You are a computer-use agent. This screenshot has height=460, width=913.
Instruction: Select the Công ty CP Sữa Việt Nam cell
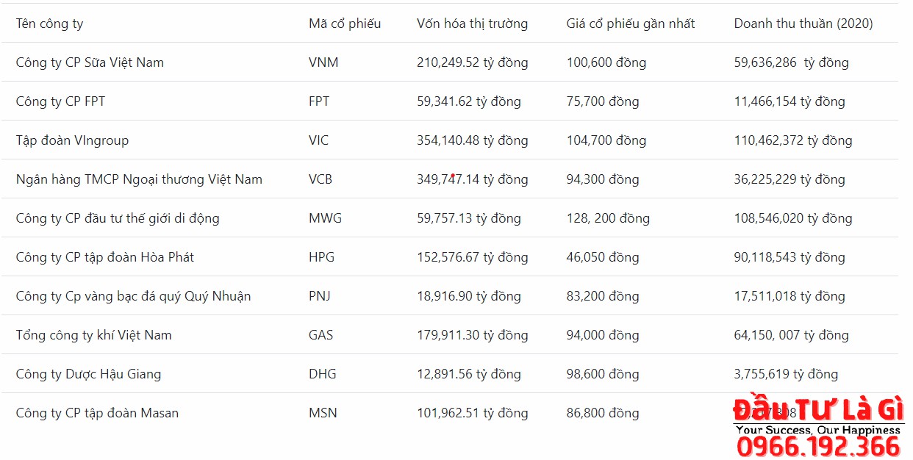click(90, 62)
